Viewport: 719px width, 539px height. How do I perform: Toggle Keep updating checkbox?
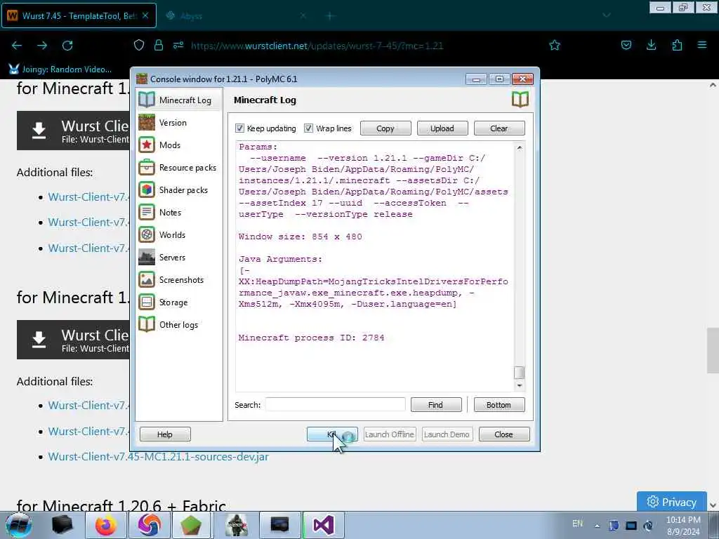pos(239,128)
